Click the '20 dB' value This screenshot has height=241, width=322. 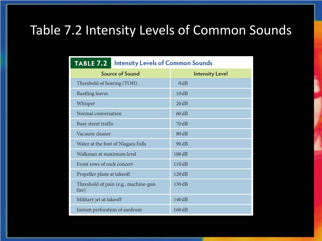(182, 104)
